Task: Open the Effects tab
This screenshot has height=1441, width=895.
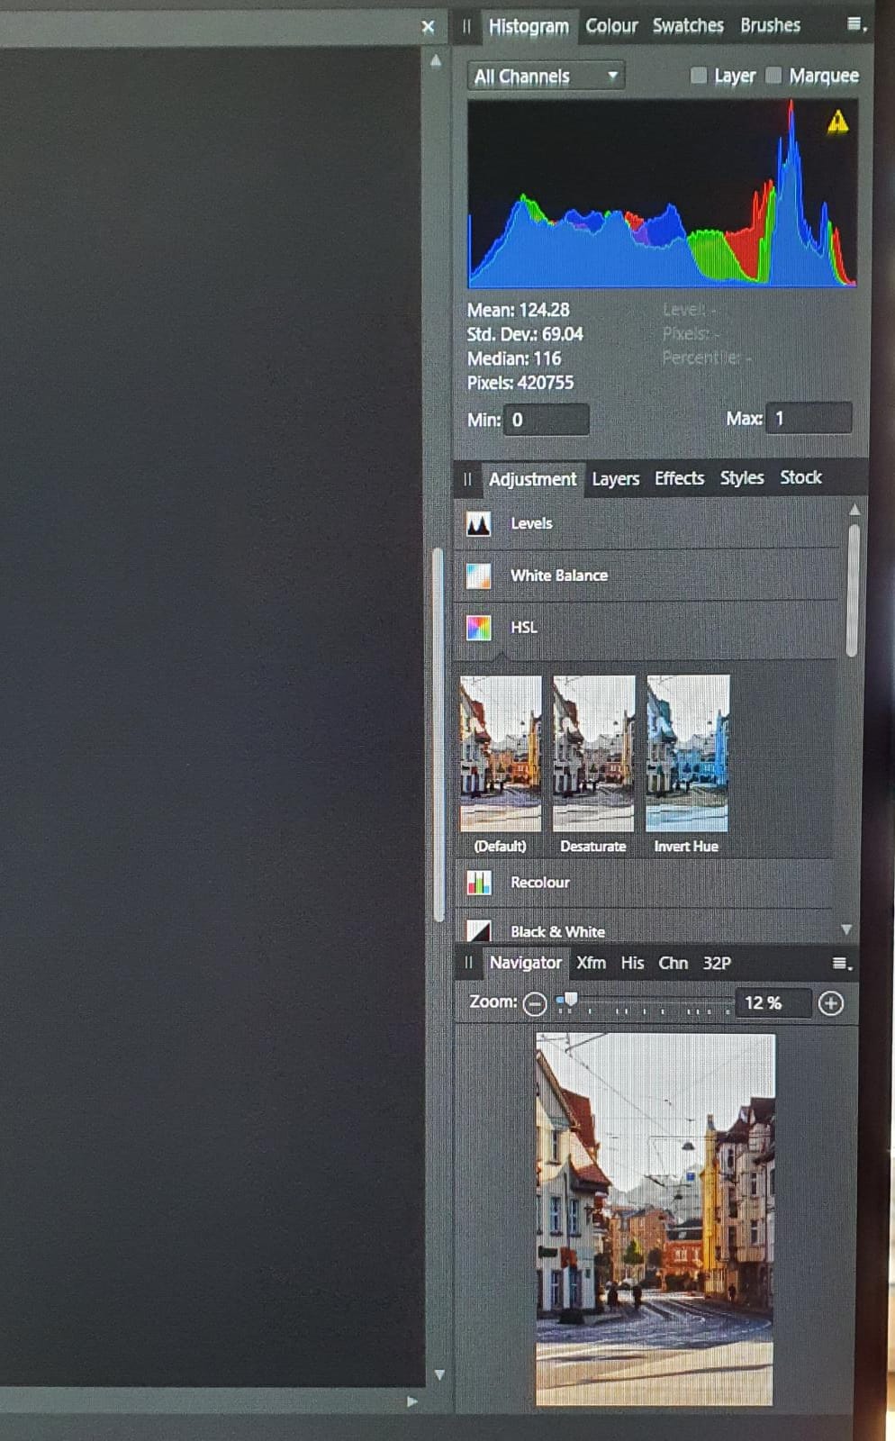Action: [x=679, y=478]
